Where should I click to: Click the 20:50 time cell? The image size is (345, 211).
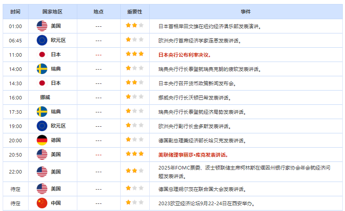tap(15, 155)
